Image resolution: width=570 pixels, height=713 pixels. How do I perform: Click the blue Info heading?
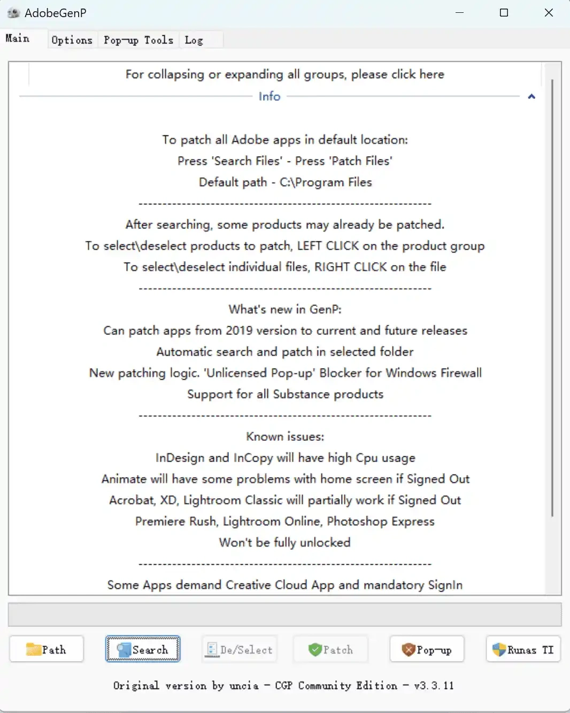(269, 96)
